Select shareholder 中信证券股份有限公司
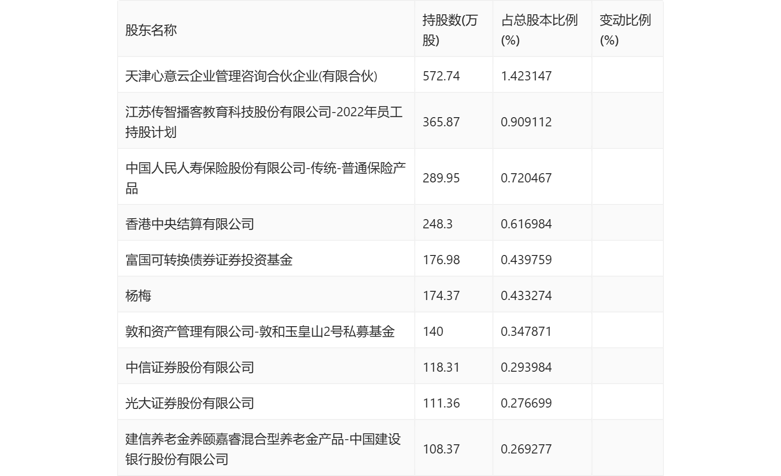 pos(190,367)
